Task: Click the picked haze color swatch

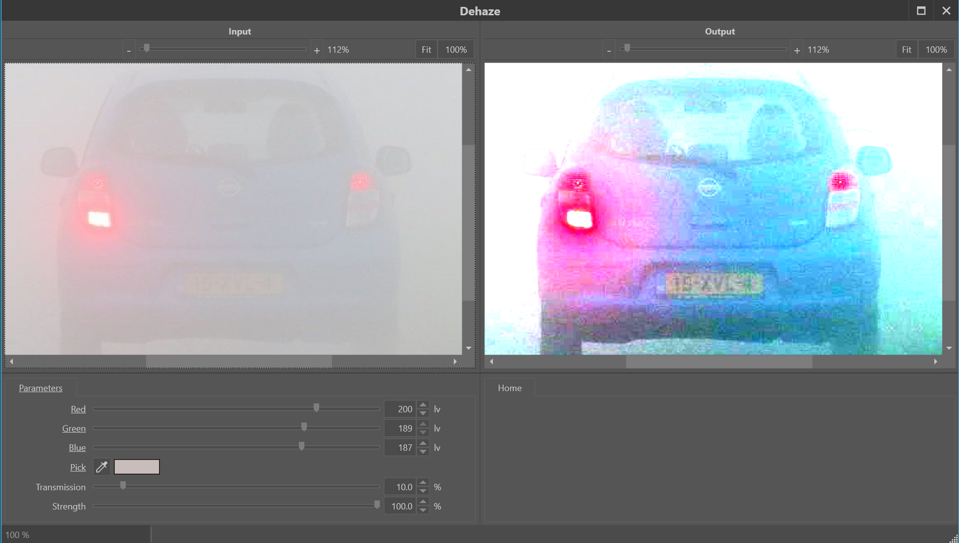Action: (137, 467)
